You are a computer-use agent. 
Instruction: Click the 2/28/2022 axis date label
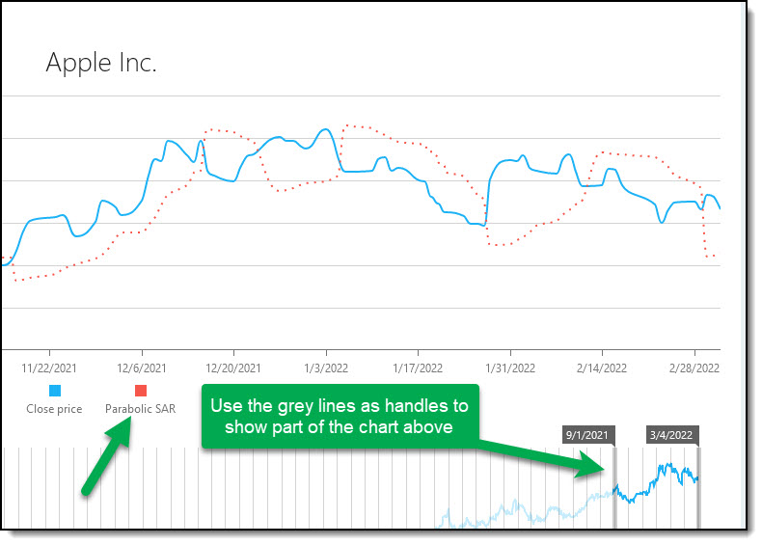click(x=694, y=368)
